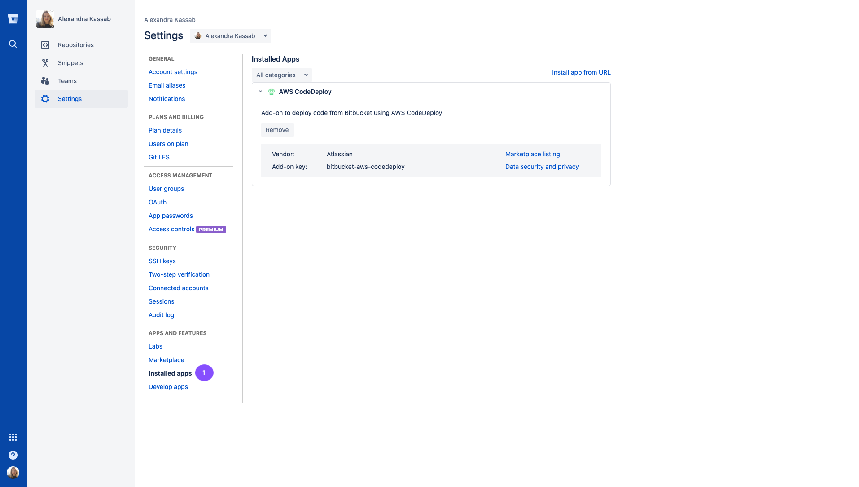Click the plus create icon
The image size is (859, 487).
coord(13,62)
